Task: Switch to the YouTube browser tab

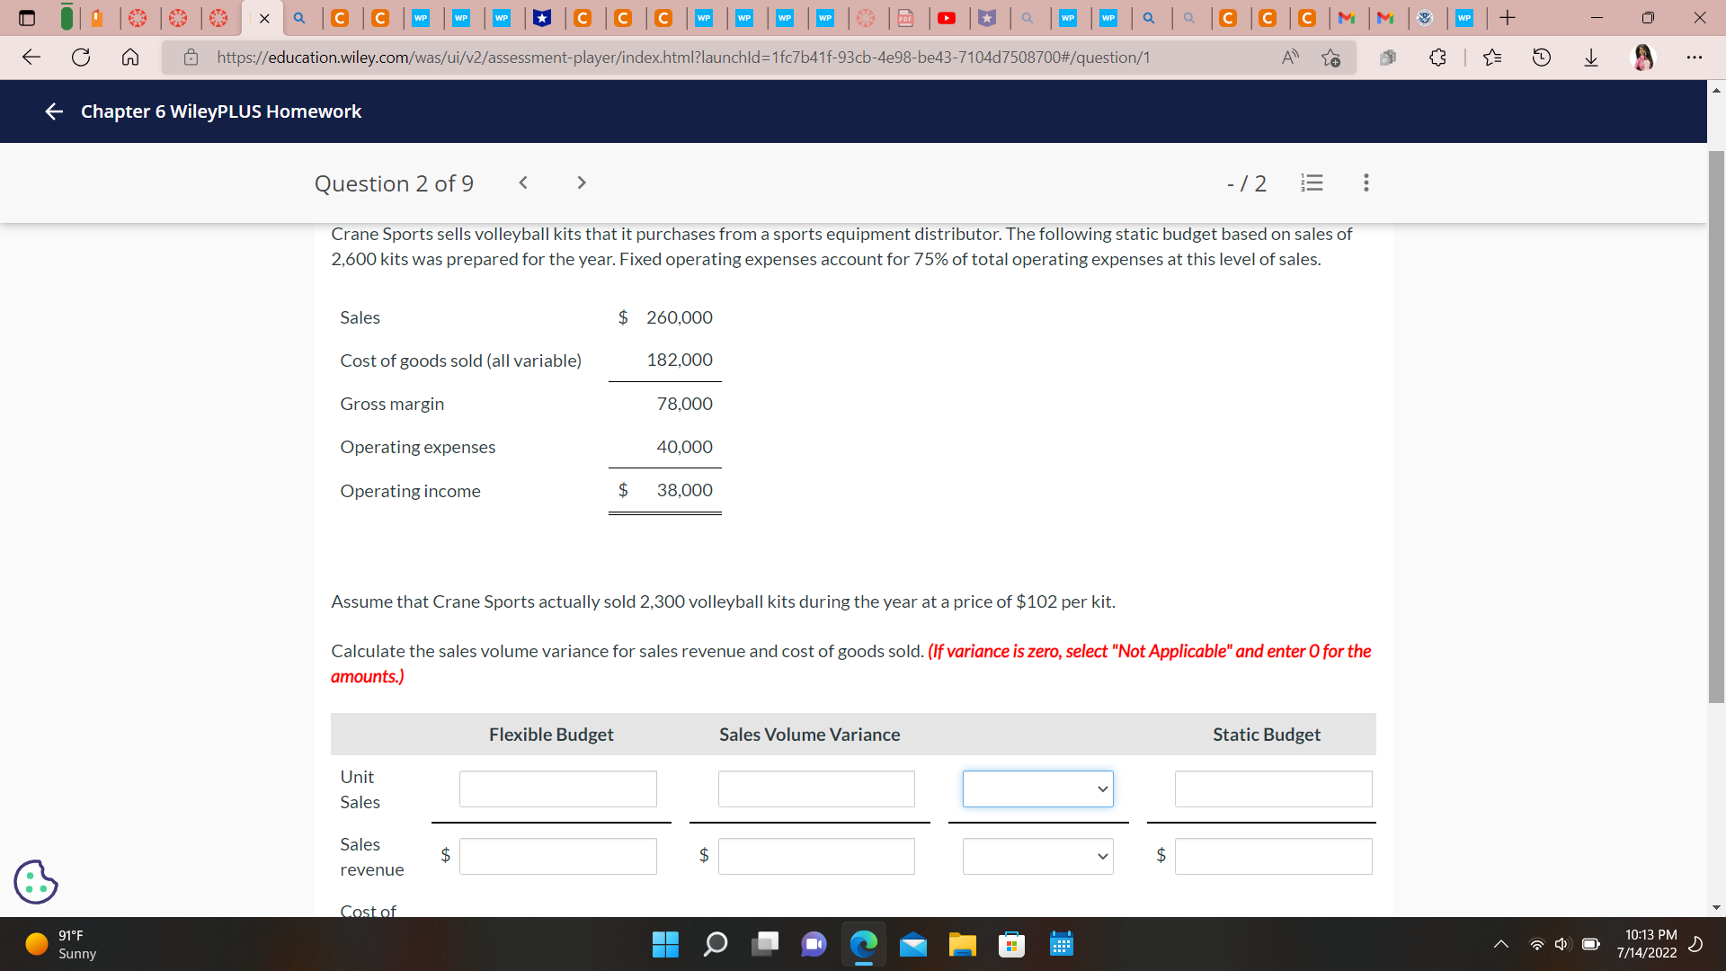Action: [947, 18]
